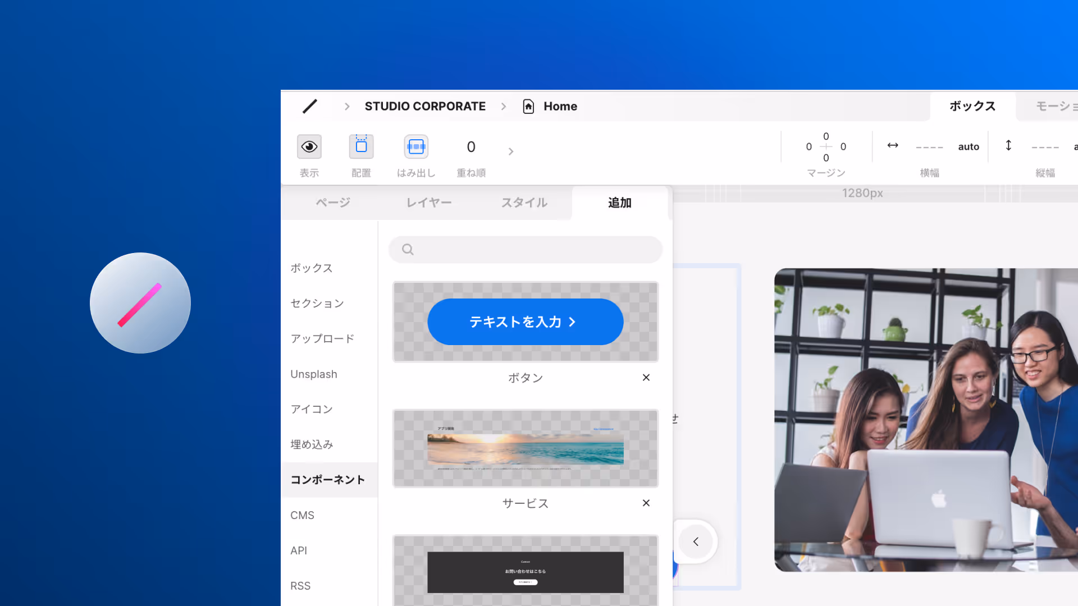Open STUDIO CORPORATE project link
Viewport: 1078px width, 606px height.
coord(425,106)
